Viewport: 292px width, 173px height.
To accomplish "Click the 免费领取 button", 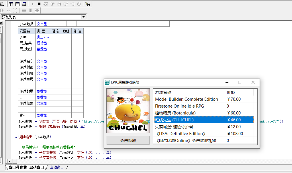I will click(x=128, y=140).
